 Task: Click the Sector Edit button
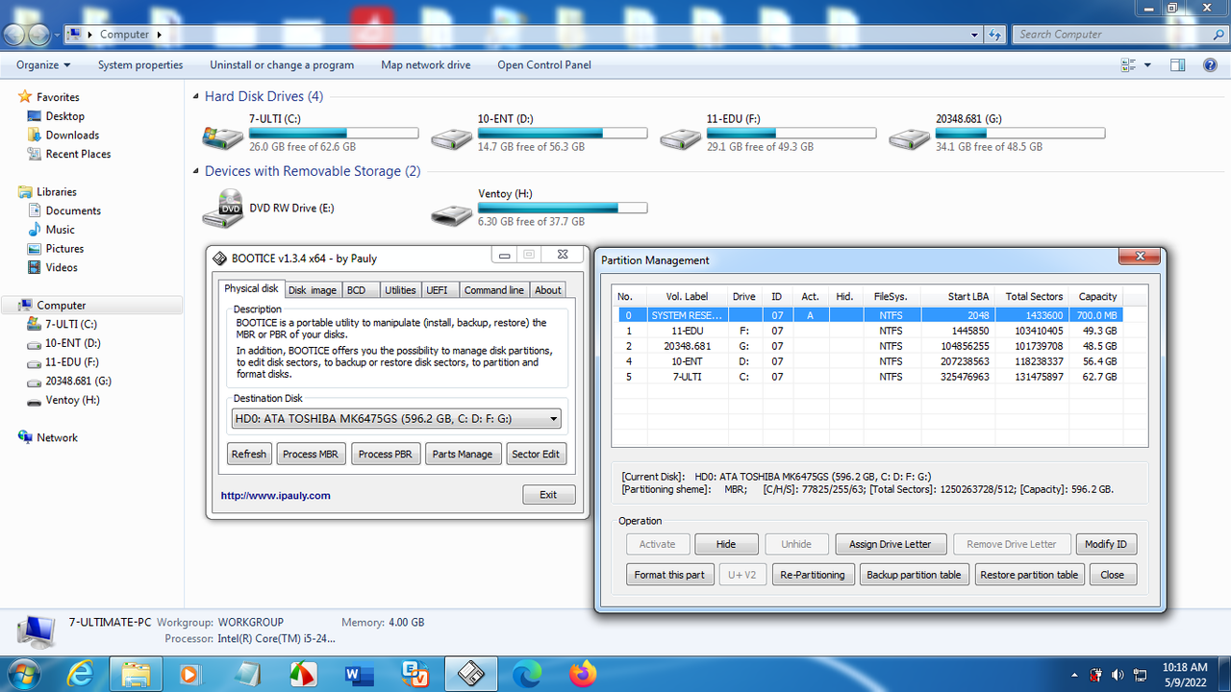coord(536,455)
